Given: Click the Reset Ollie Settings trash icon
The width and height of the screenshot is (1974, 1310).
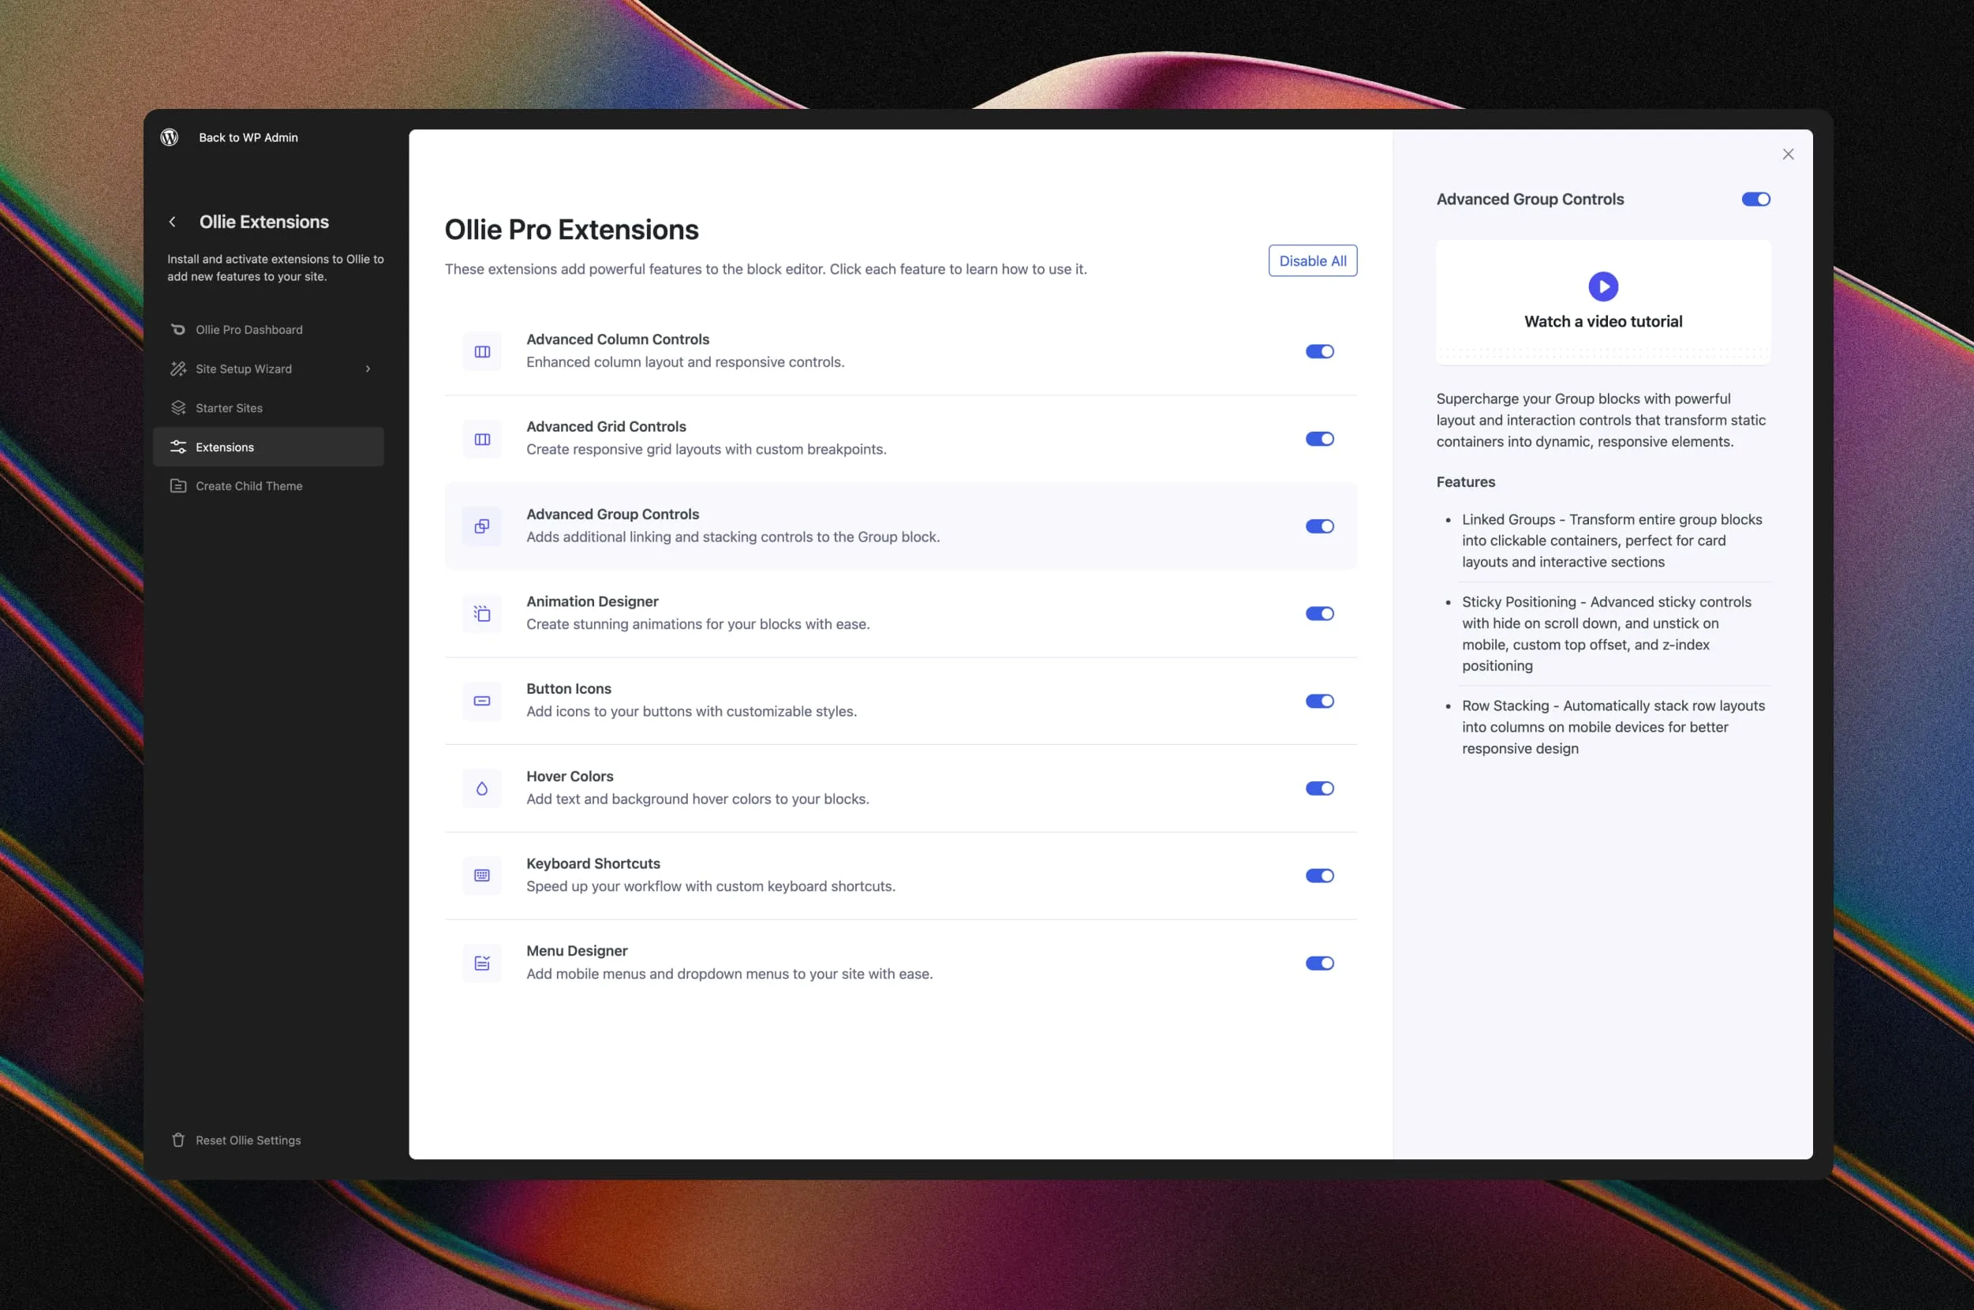Looking at the screenshot, I should pyautogui.click(x=178, y=1140).
